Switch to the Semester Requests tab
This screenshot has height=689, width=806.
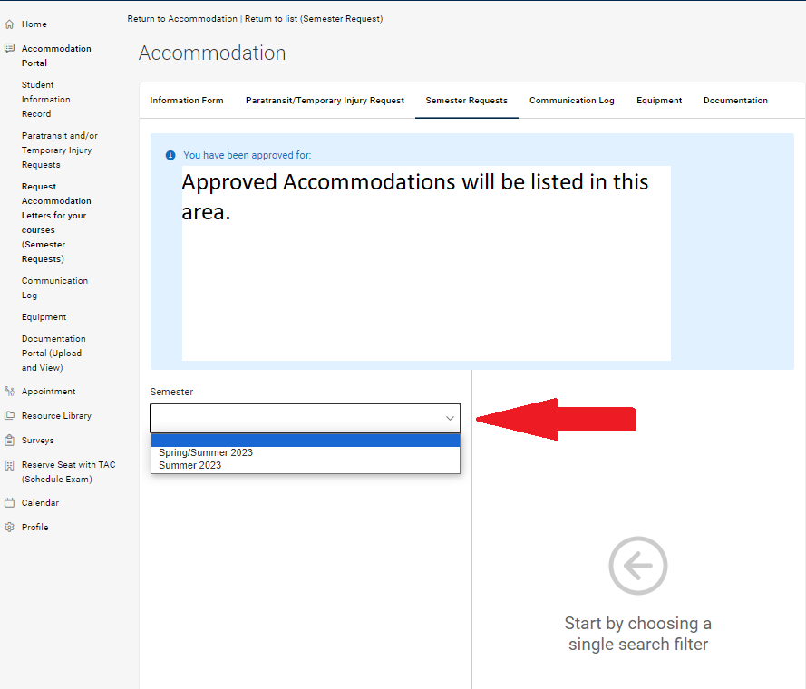[466, 101]
